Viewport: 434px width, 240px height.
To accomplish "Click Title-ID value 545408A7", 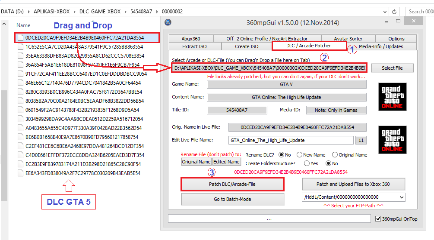I will click(x=237, y=110).
